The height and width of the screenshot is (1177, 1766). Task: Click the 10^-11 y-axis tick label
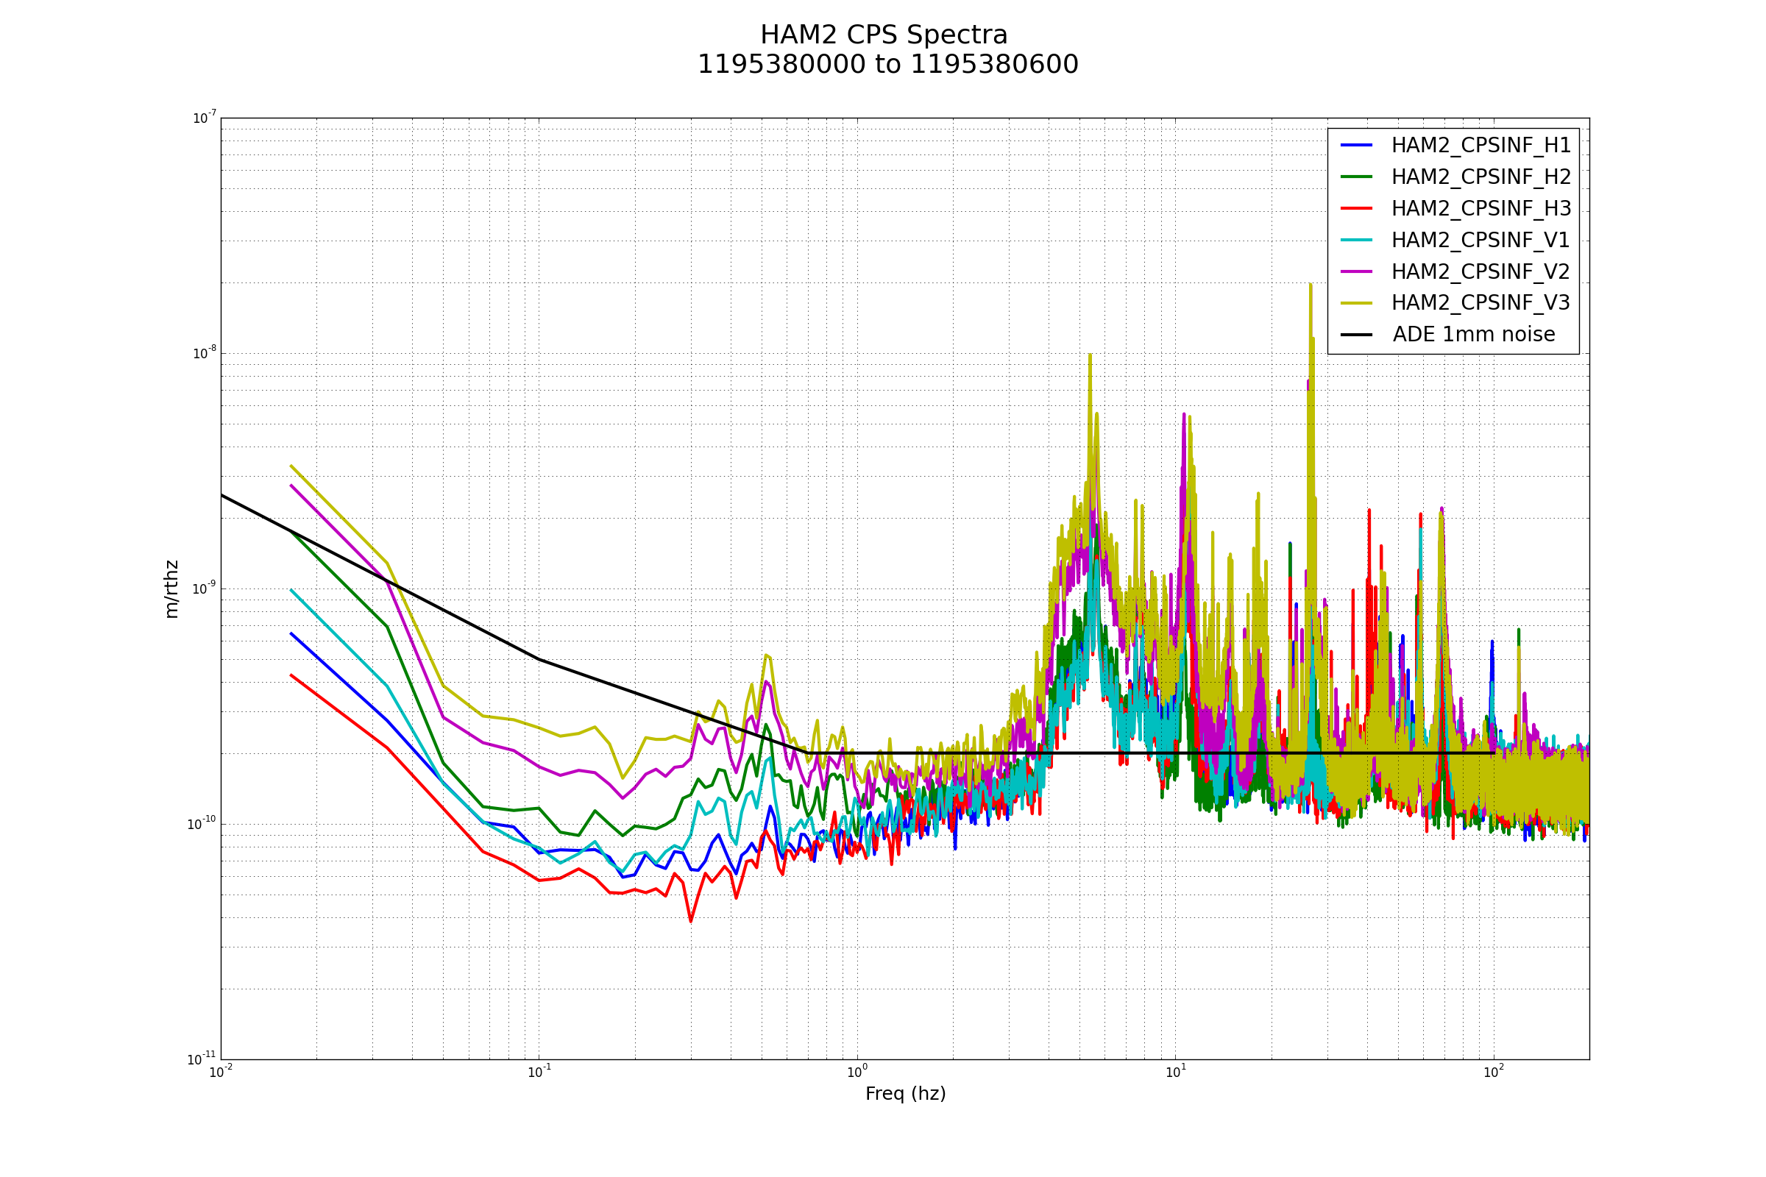pyautogui.click(x=201, y=1059)
